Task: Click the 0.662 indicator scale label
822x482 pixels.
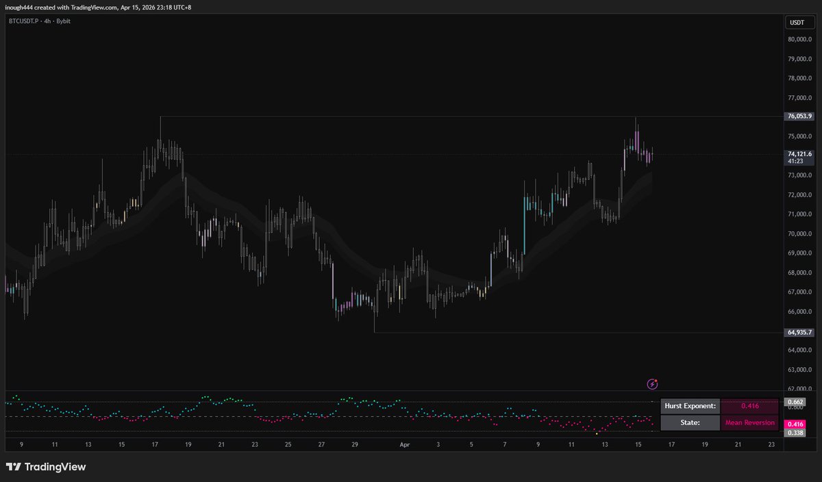Action: [796, 402]
